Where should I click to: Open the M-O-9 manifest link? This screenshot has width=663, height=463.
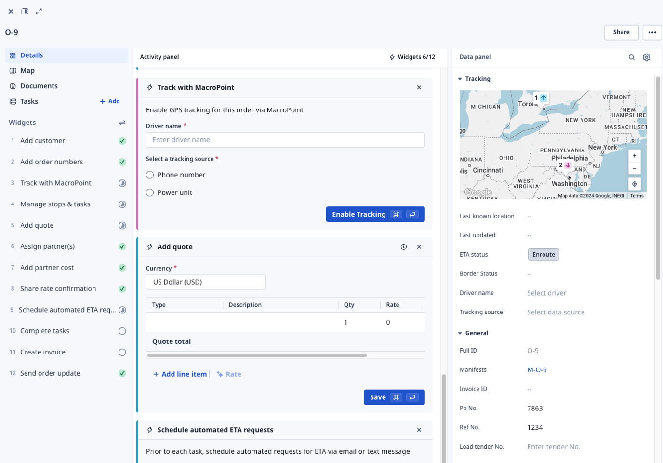[x=537, y=369]
